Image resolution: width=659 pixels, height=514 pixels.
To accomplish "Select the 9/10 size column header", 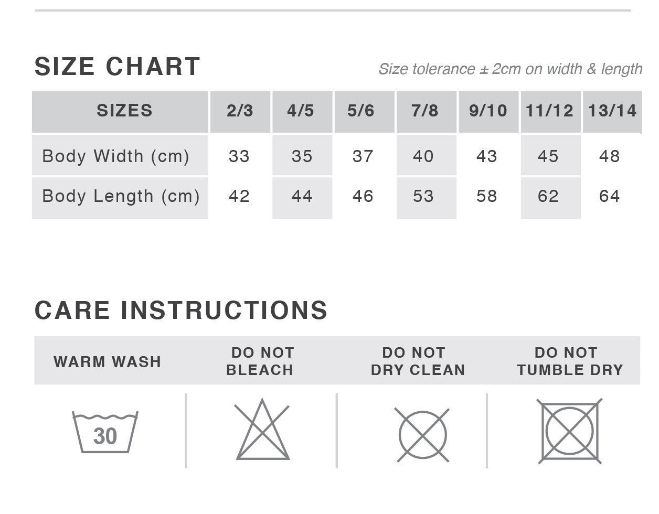I will tap(488, 111).
